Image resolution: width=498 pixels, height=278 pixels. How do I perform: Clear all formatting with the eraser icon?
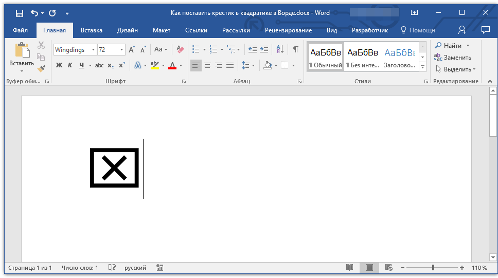[x=180, y=49]
